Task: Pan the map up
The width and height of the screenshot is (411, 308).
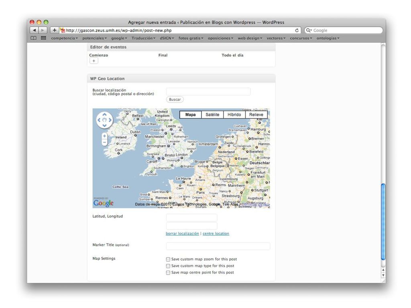Action: click(x=104, y=114)
